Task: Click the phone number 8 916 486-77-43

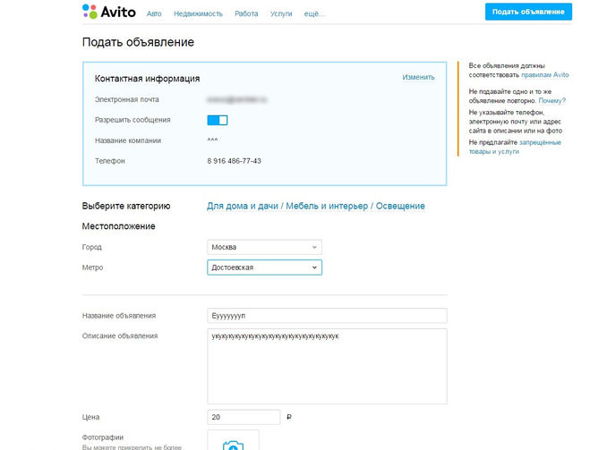Action: click(x=234, y=161)
